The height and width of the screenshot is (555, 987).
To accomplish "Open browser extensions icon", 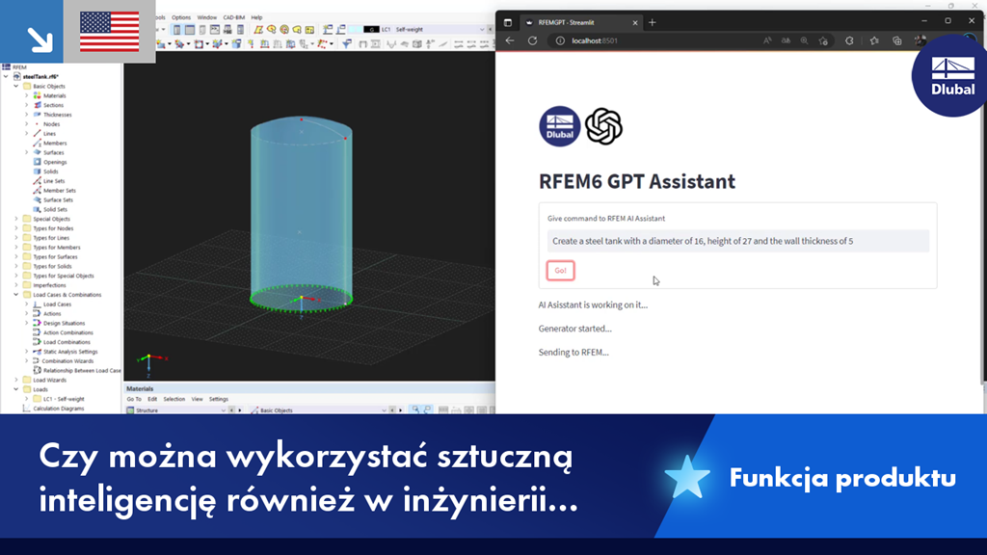I will pos(849,40).
